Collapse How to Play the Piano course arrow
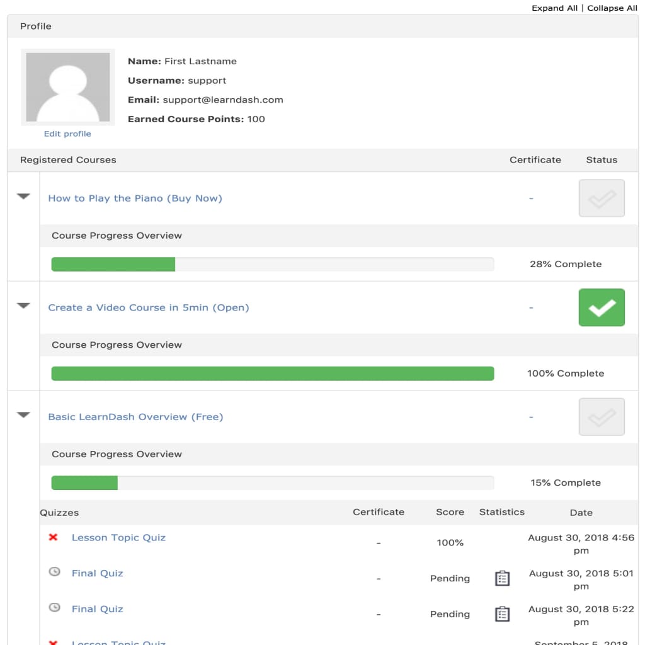645x645 pixels. [x=23, y=197]
